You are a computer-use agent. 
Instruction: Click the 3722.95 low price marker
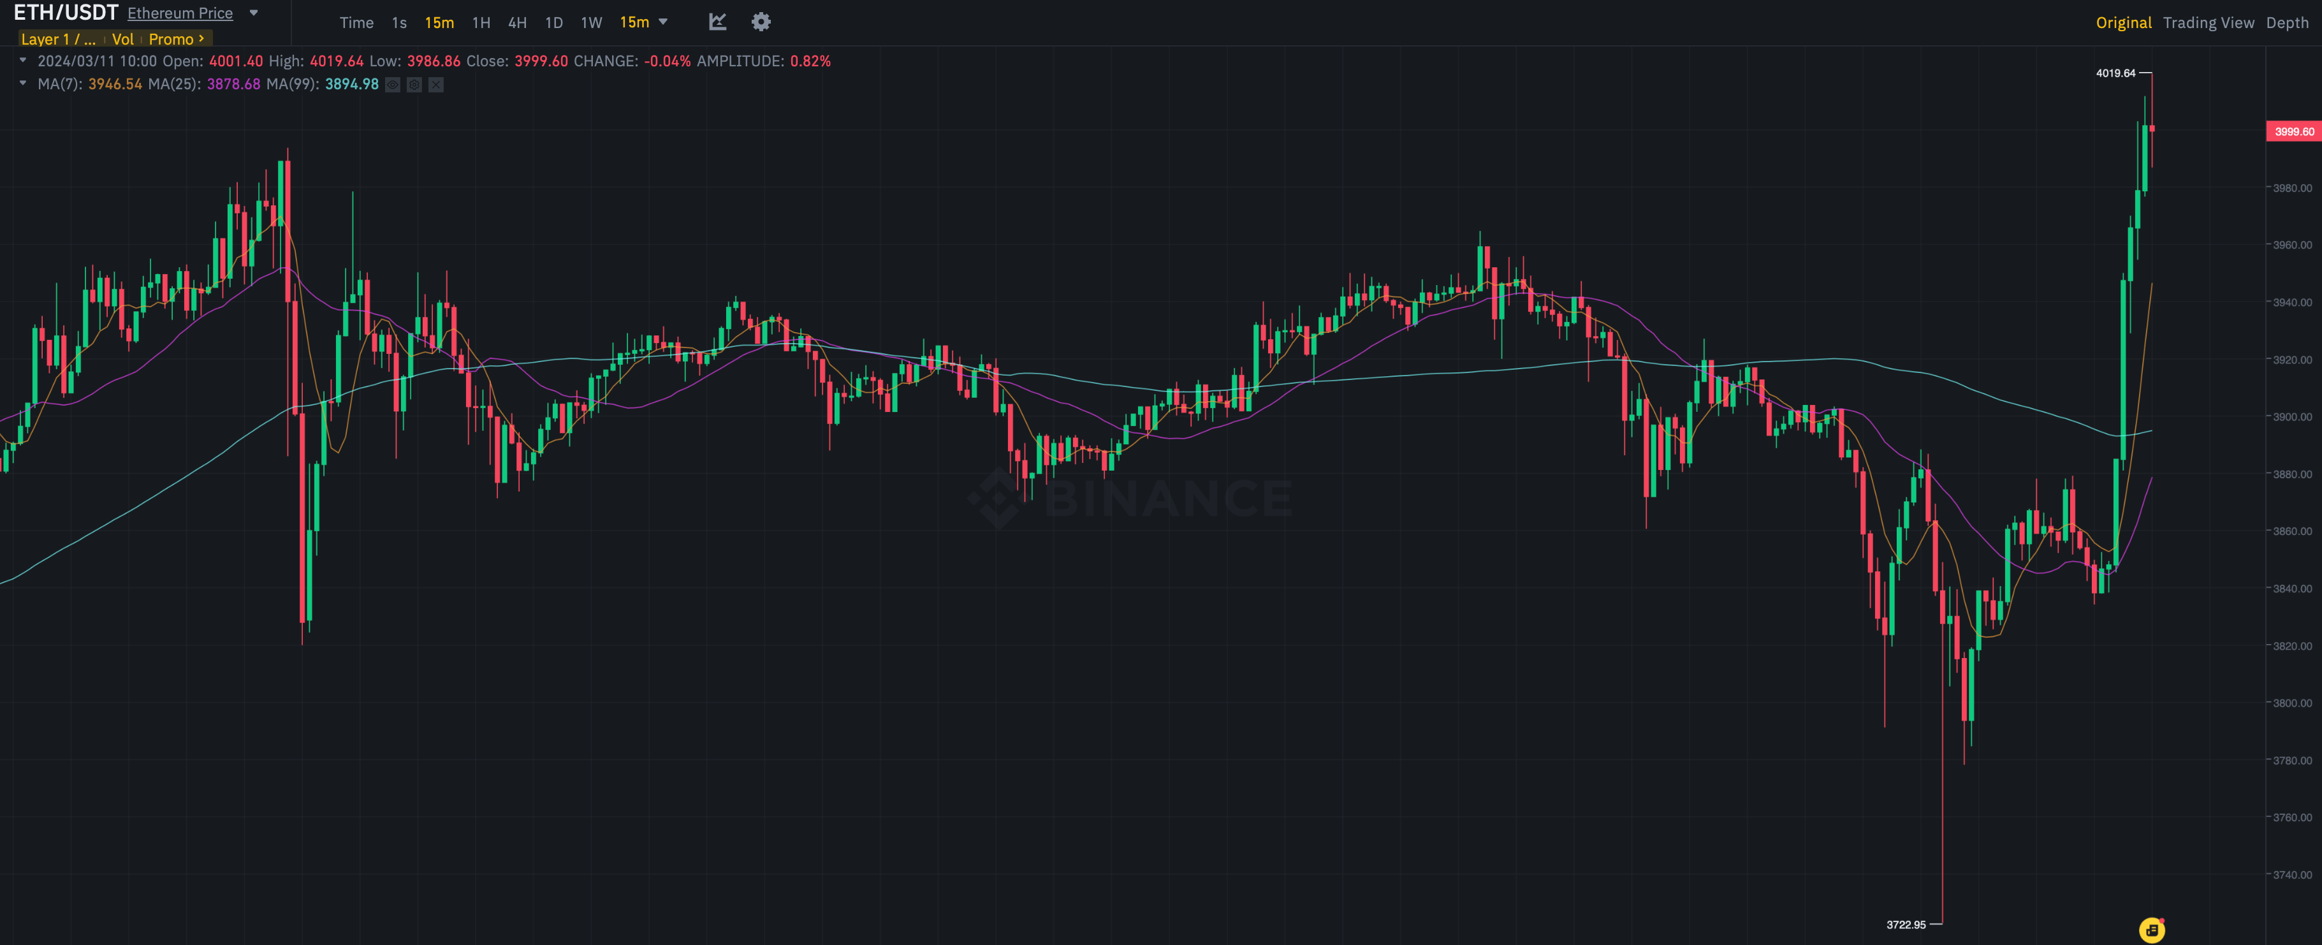pos(1906,924)
